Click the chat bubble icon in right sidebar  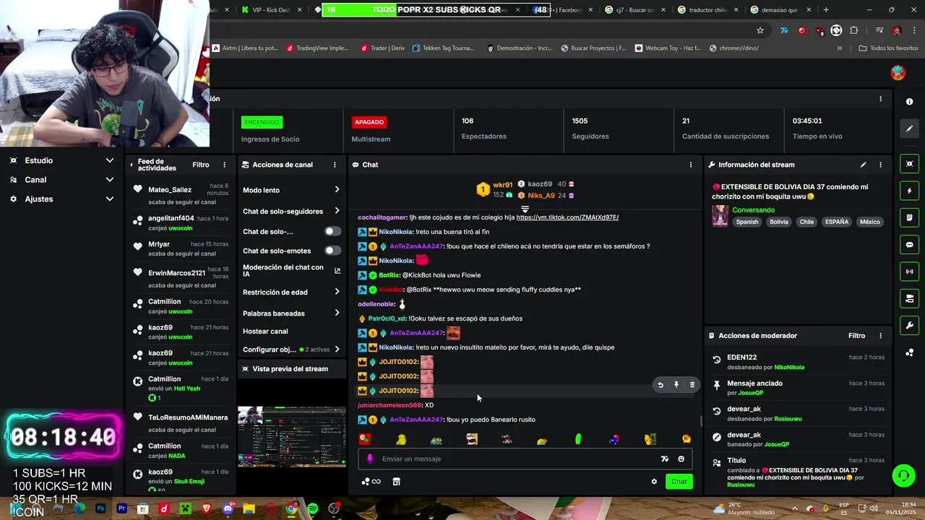909,245
